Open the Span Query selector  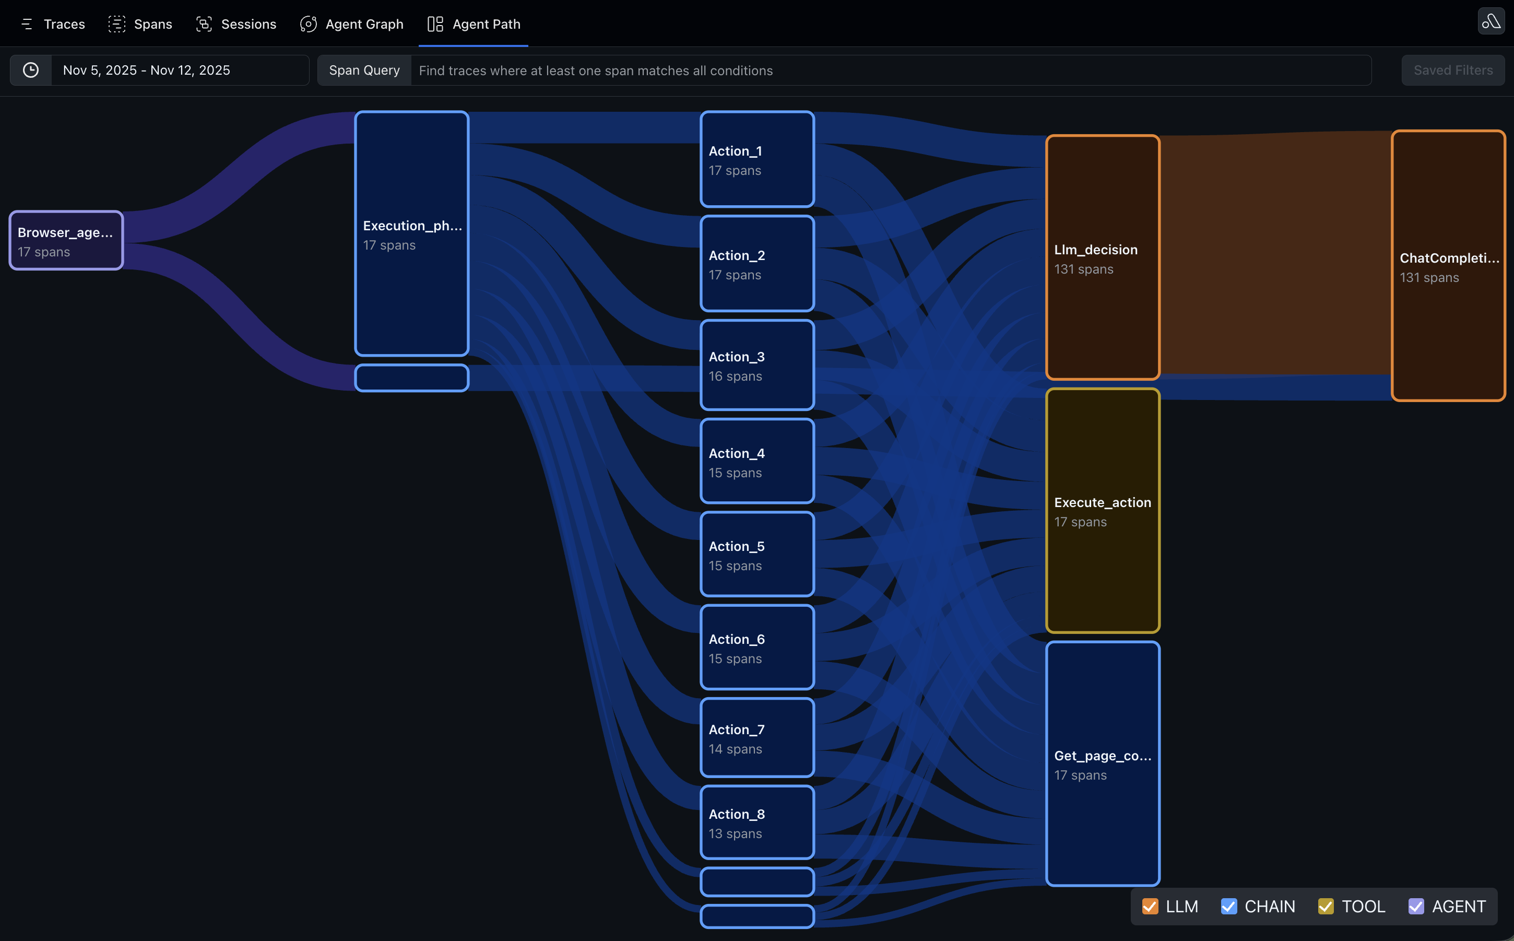pyautogui.click(x=364, y=70)
